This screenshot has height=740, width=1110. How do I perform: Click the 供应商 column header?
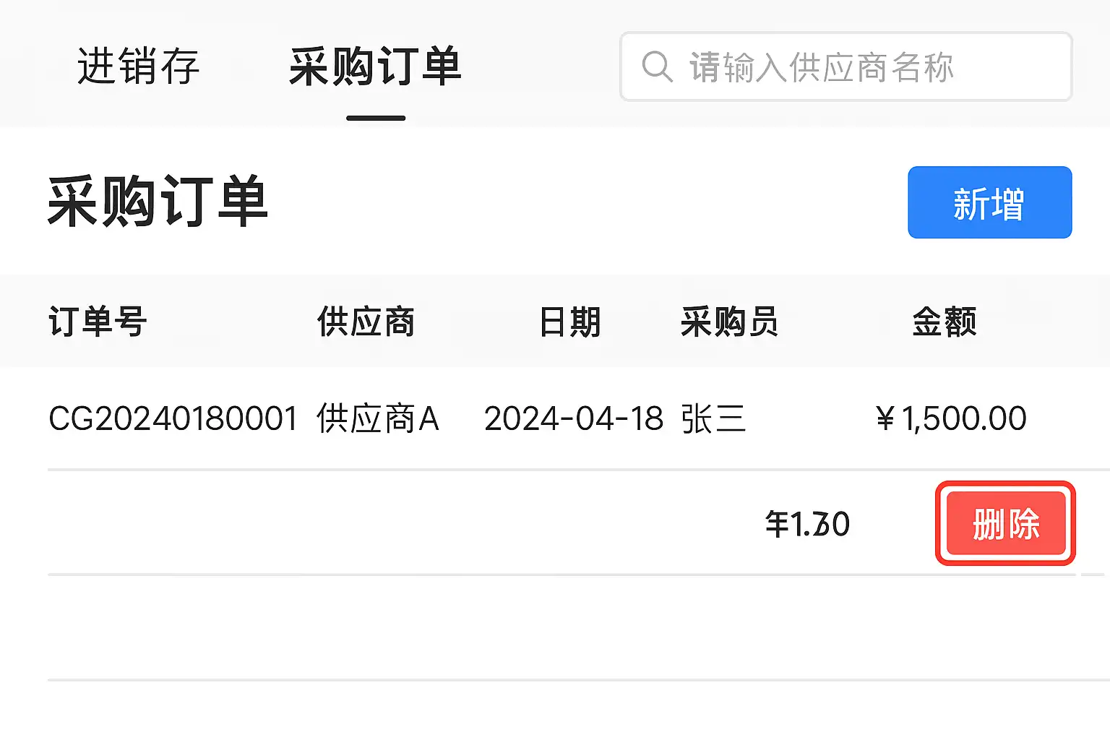366,322
